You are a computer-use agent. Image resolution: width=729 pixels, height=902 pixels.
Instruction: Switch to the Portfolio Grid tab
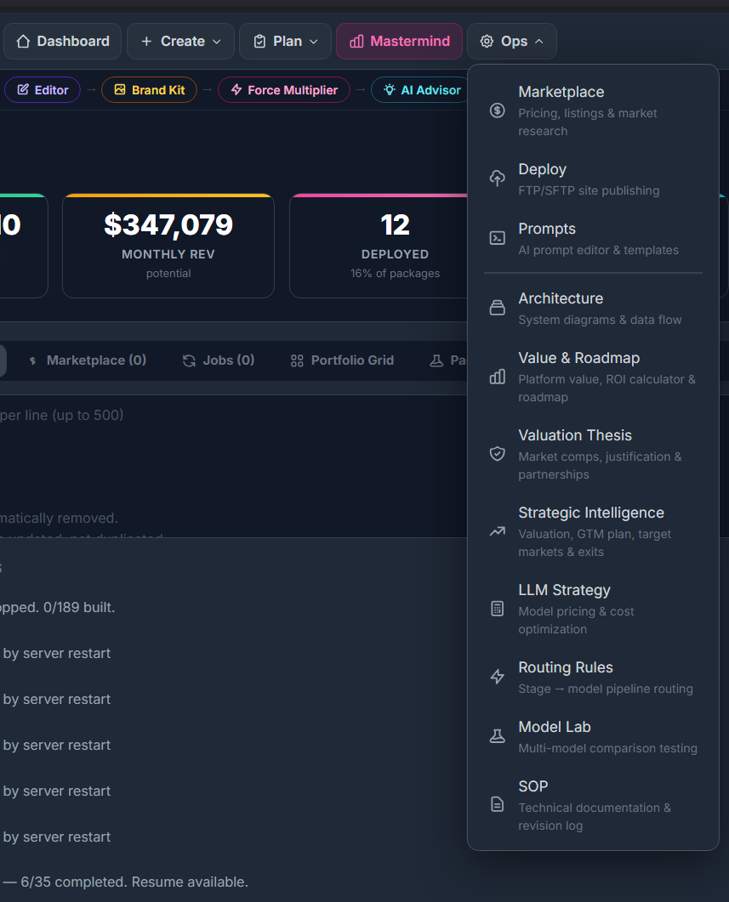click(x=342, y=360)
